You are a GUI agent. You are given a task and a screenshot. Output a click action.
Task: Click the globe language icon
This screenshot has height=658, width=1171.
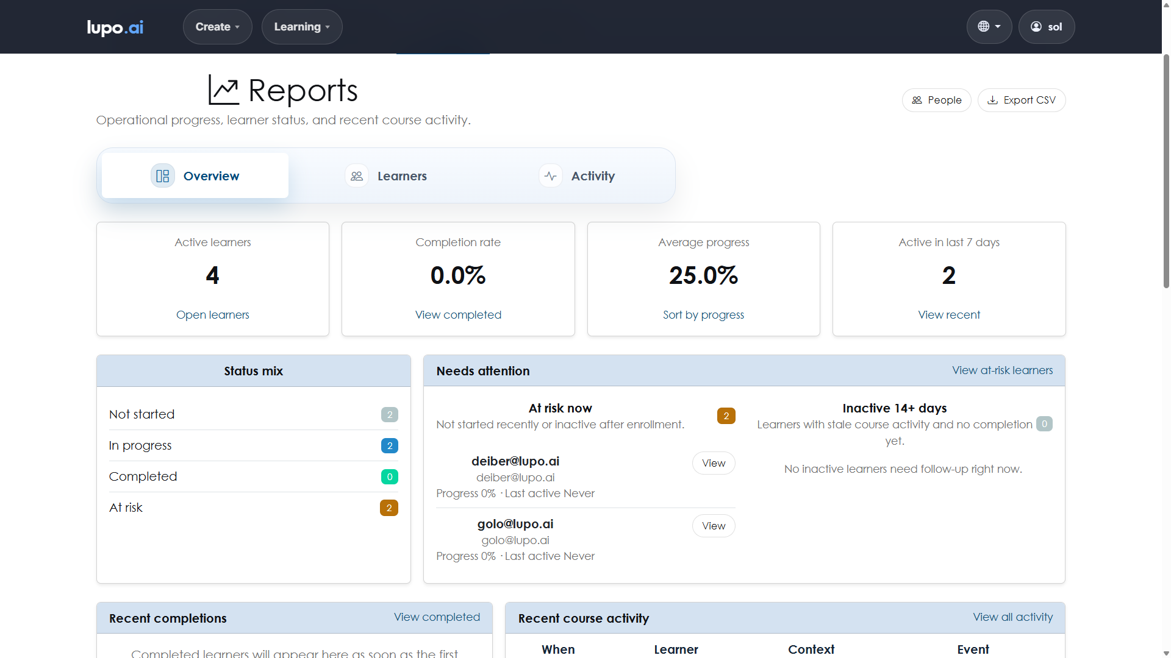click(983, 27)
